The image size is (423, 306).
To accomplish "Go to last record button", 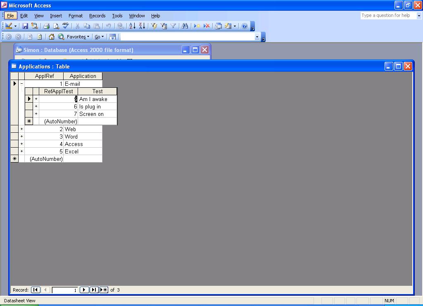I will [x=94, y=290].
